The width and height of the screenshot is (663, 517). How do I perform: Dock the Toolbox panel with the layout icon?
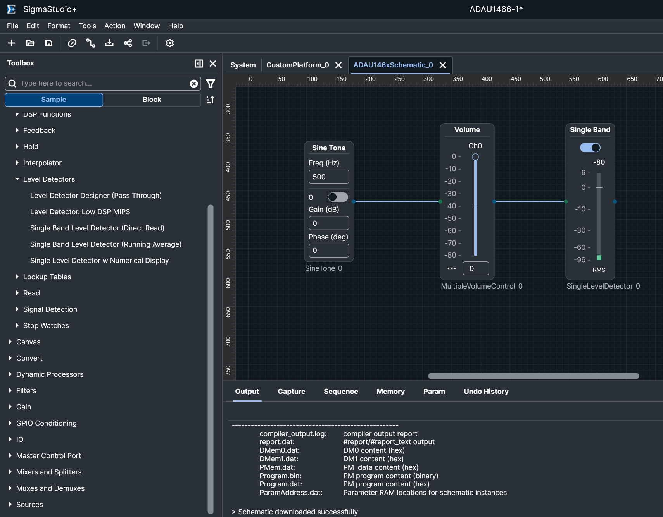coord(199,64)
